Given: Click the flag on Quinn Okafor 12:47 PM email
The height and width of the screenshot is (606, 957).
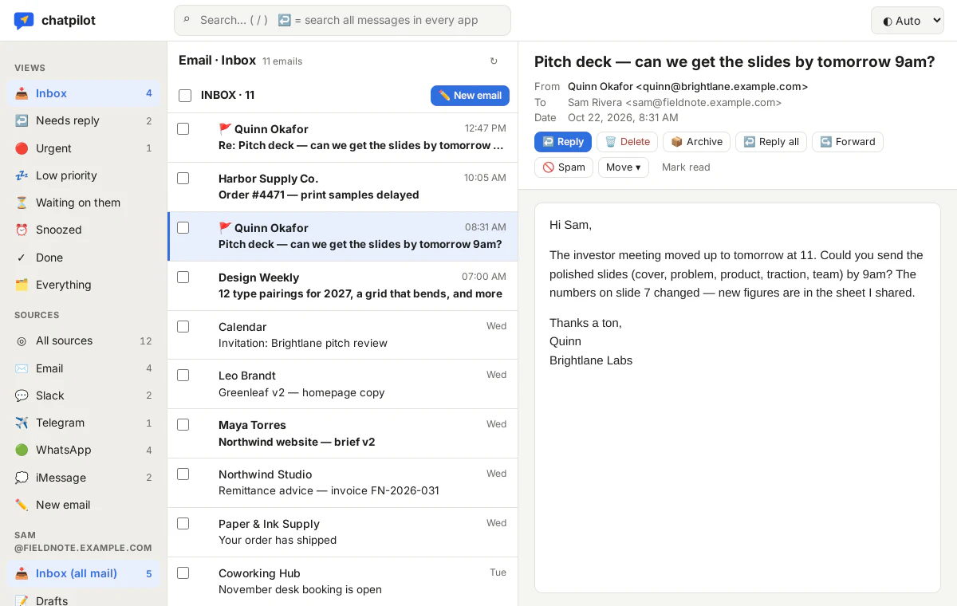Looking at the screenshot, I should click(225, 128).
